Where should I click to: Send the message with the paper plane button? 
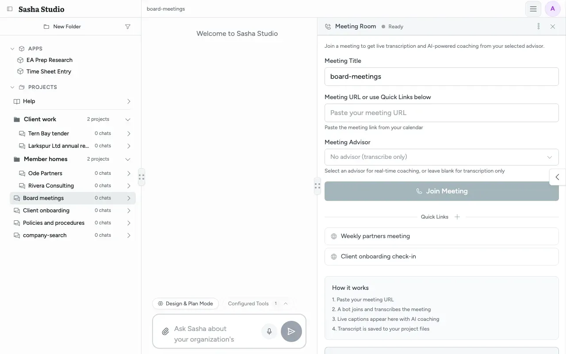291,331
